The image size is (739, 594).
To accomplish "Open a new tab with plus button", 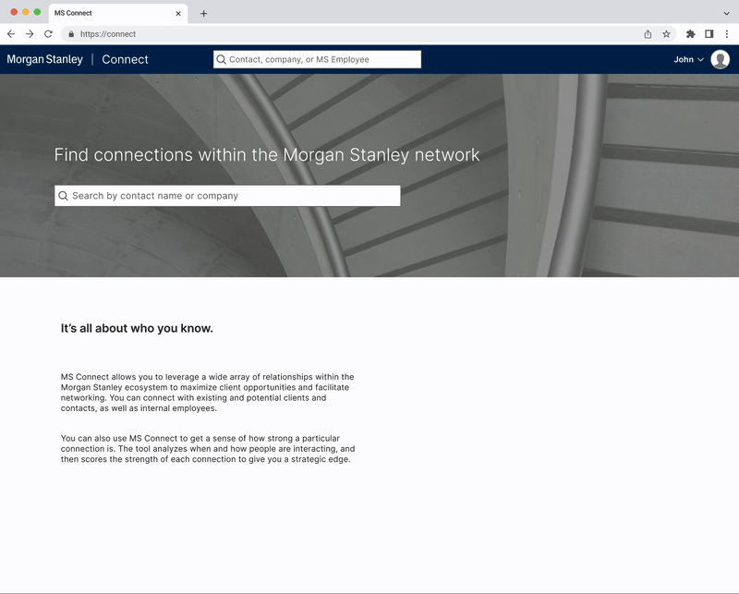I will 203,14.
